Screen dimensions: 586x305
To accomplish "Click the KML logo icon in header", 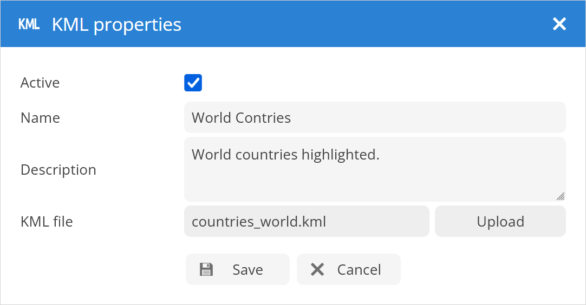I will 29,24.
